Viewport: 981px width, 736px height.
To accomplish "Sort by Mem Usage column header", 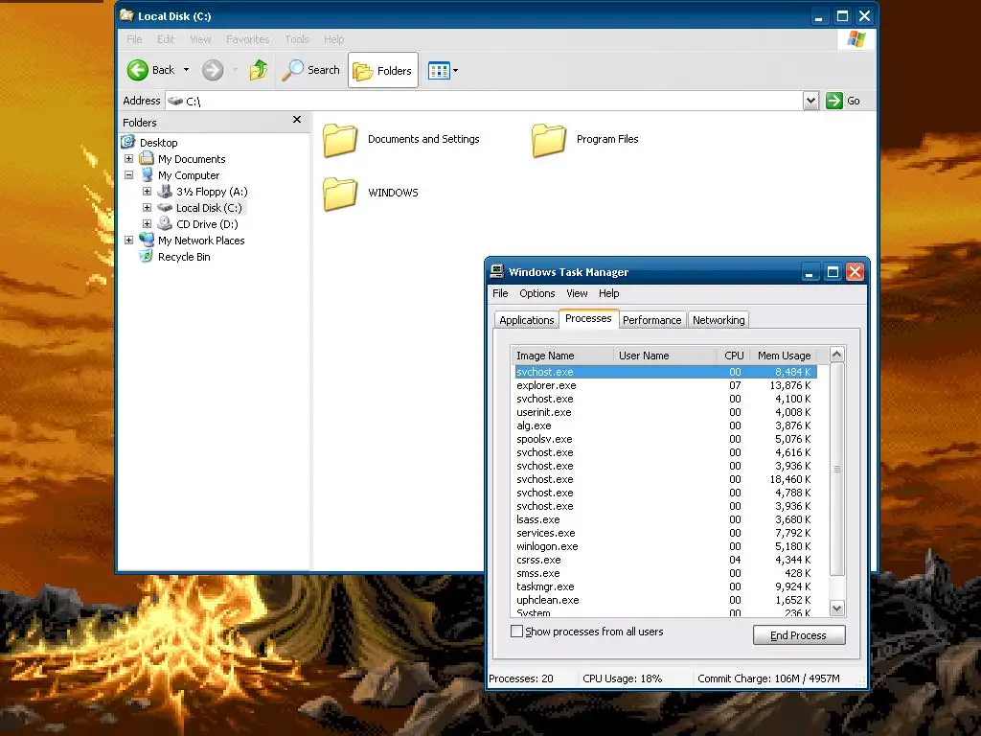I will (x=784, y=356).
